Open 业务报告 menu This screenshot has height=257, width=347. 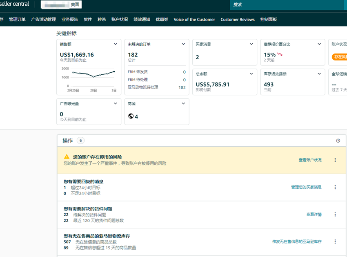[x=70, y=20]
